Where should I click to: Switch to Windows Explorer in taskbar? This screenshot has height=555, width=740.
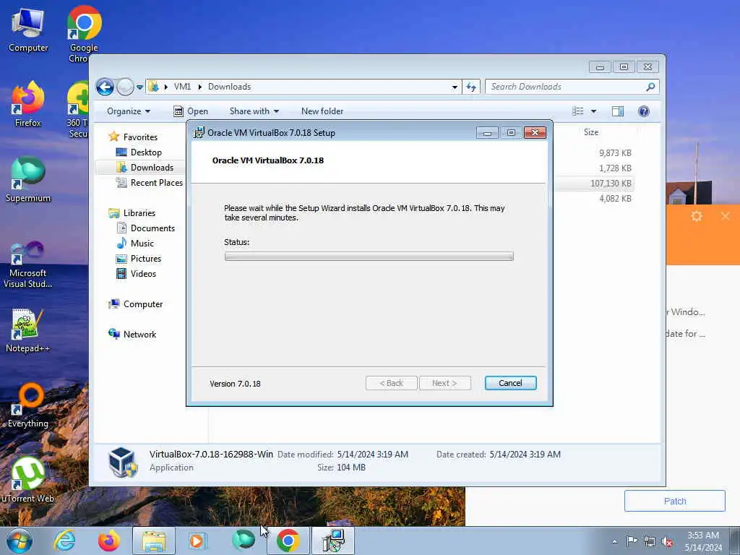(x=153, y=541)
